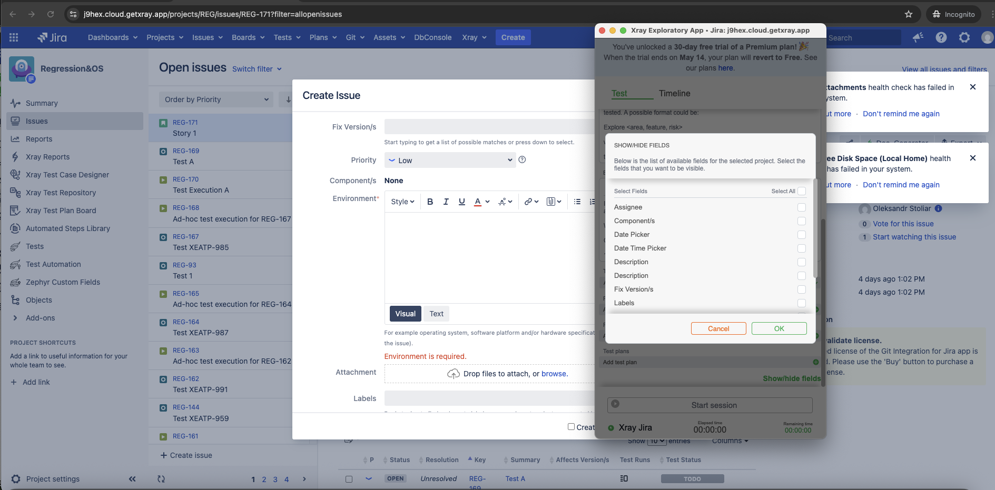The height and width of the screenshot is (490, 995).
Task: Check the Select All checkbox
Action: point(802,191)
